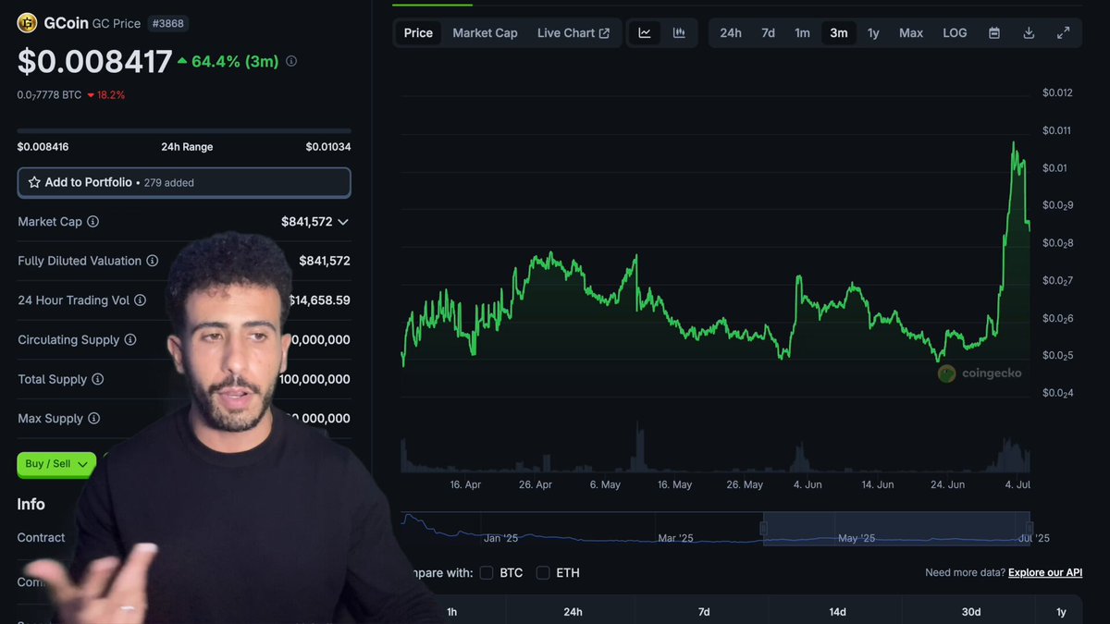
Task: Click the 24h column header
Action: click(x=573, y=612)
